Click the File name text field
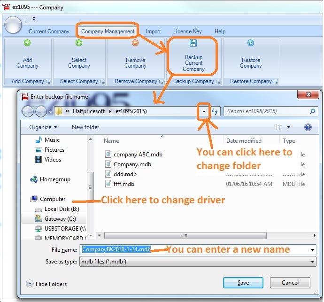Screen dimensions: 324x302 197,249
